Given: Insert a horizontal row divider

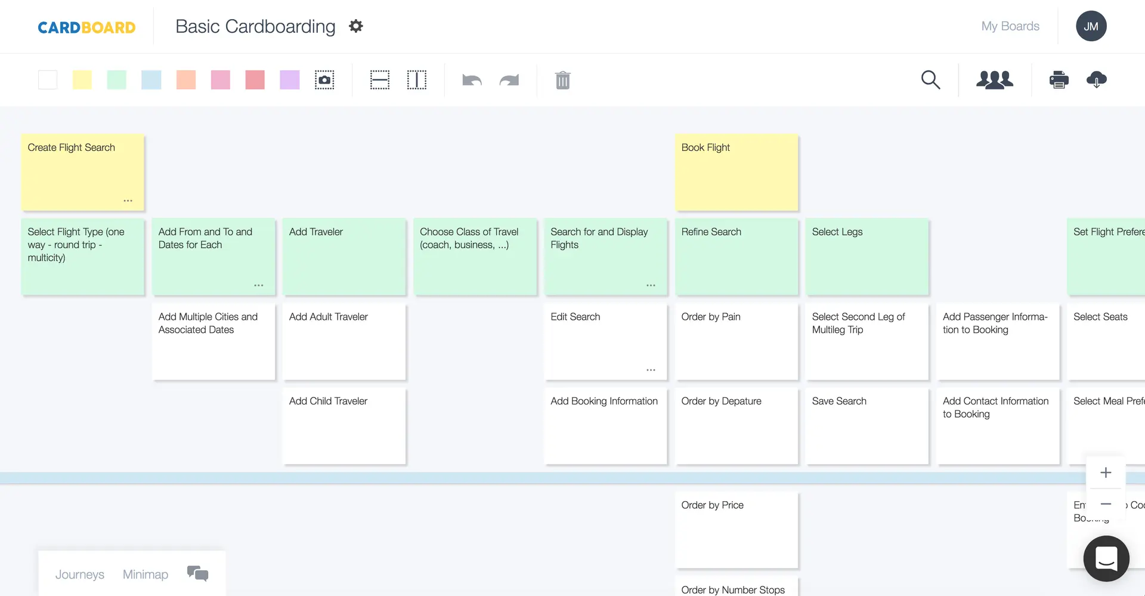Looking at the screenshot, I should (x=379, y=79).
